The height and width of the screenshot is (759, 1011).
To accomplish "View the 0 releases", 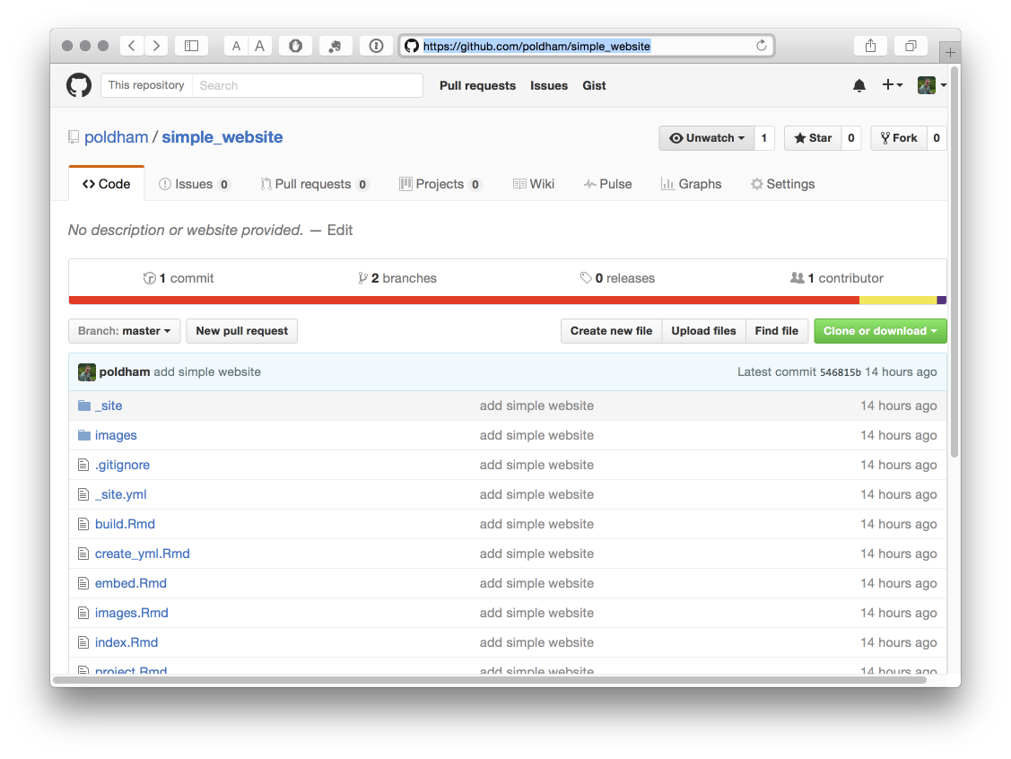I will (x=618, y=278).
